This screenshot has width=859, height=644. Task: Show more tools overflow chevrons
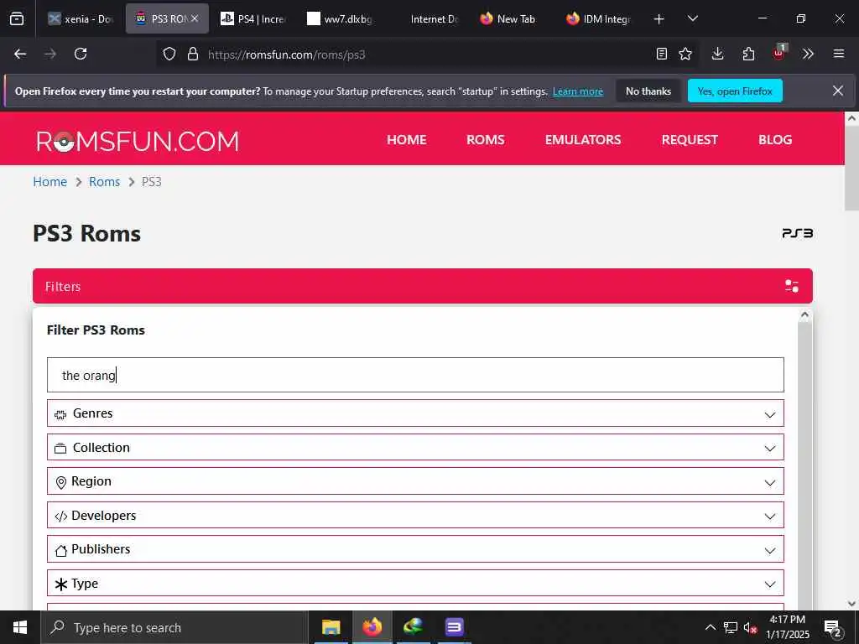click(808, 54)
